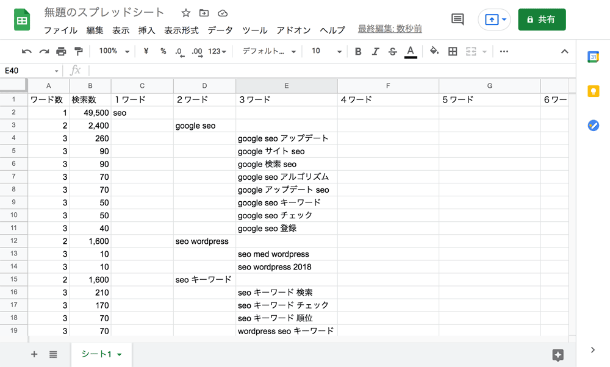This screenshot has height=367, width=610.
Task: Toggle italic formatting
Action: click(375, 51)
